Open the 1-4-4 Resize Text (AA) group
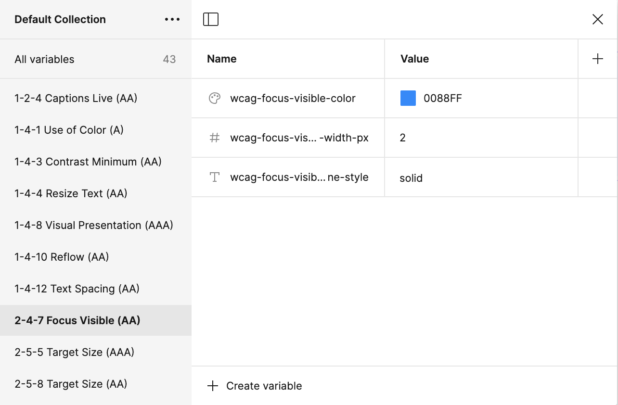This screenshot has width=618, height=405. (71, 193)
